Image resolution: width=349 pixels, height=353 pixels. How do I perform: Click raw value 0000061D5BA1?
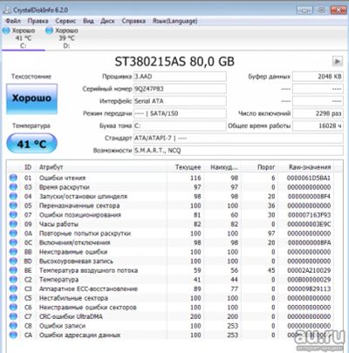309,178
